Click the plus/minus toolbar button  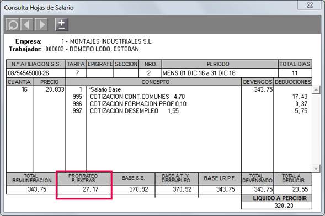[x=62, y=24]
